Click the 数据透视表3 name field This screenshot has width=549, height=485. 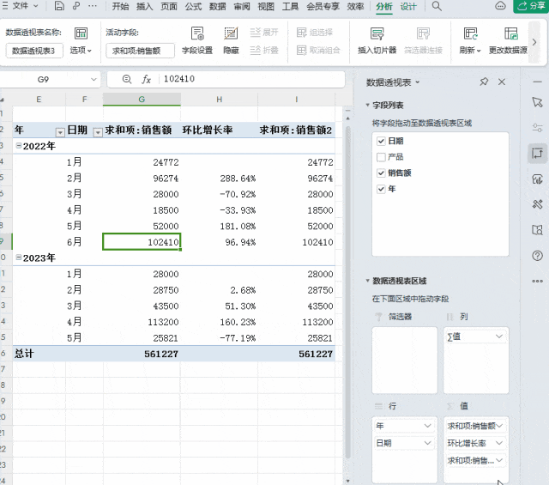pos(34,51)
